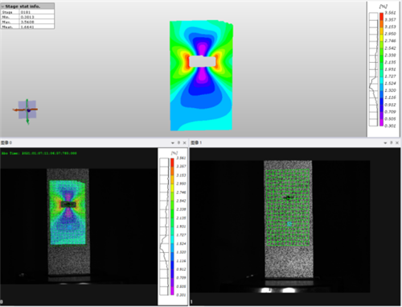The height and width of the screenshot is (307, 402).
Task: Click the red swatch at top of main legend
Action: point(381,16)
